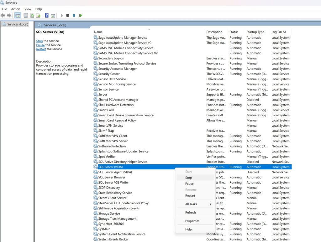This screenshot has height=242, width=321.
Task: Sort services by the Name column header
Action: tap(98, 32)
